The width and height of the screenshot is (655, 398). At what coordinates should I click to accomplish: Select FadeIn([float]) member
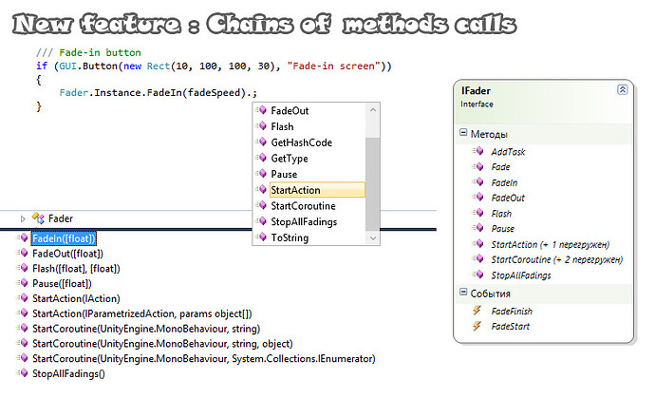[64, 238]
